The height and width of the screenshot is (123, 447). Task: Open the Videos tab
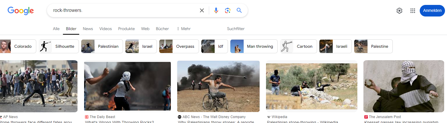click(x=106, y=29)
